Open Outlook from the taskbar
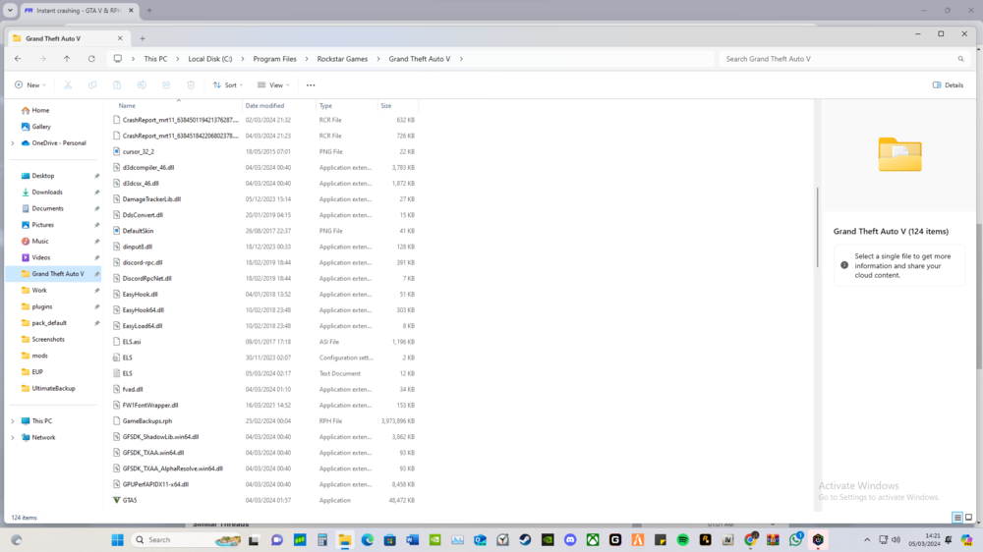 481,539
